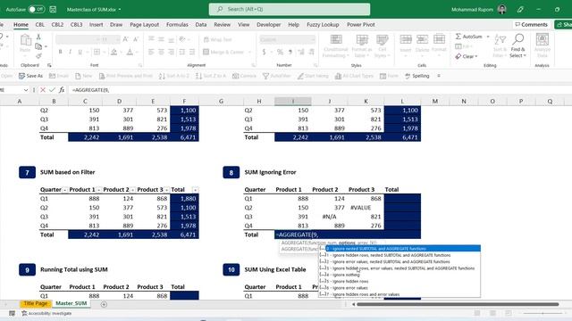Open Find & Select menu
Screen dimensions: 572x321
pos(518,45)
